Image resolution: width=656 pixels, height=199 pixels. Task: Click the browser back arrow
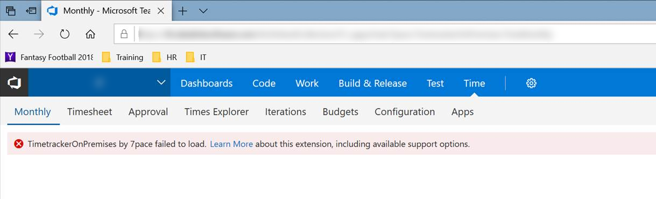tap(13, 34)
